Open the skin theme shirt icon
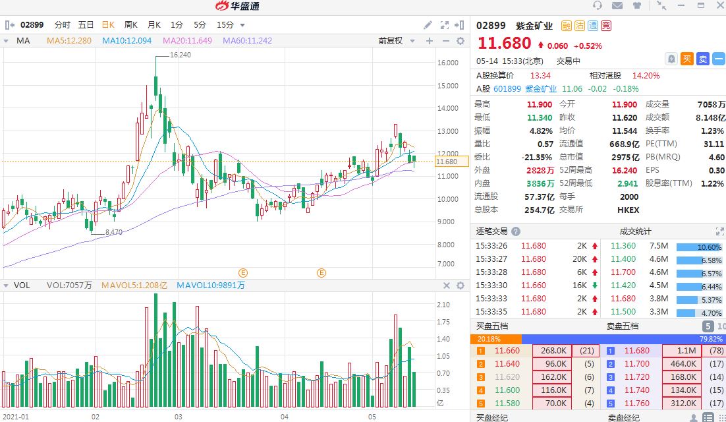The height and width of the screenshot is (422, 726). click(637, 5)
